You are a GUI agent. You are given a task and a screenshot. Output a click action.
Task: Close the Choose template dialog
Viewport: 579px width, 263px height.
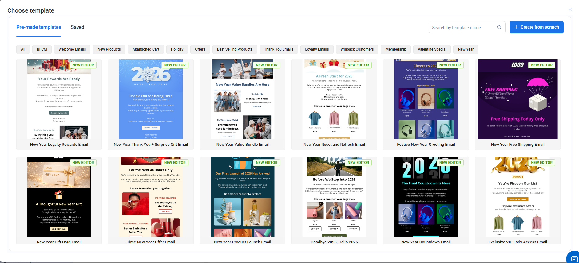point(570,10)
